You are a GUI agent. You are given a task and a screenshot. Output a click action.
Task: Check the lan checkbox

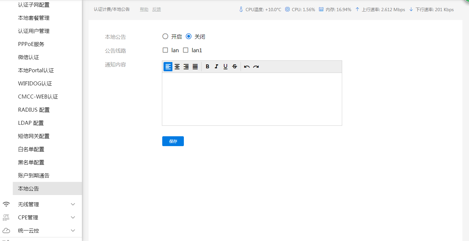166,50
